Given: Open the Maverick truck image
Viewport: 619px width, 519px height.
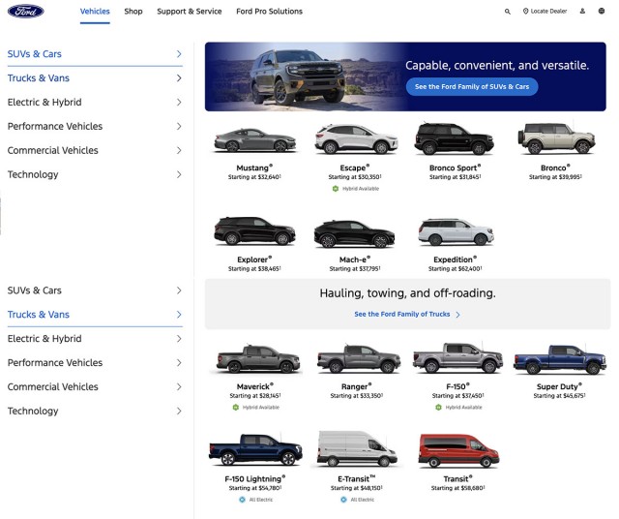Looking at the screenshot, I should click(258, 359).
